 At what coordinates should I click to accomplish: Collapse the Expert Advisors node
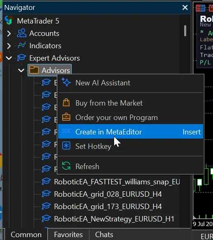pos(9,58)
